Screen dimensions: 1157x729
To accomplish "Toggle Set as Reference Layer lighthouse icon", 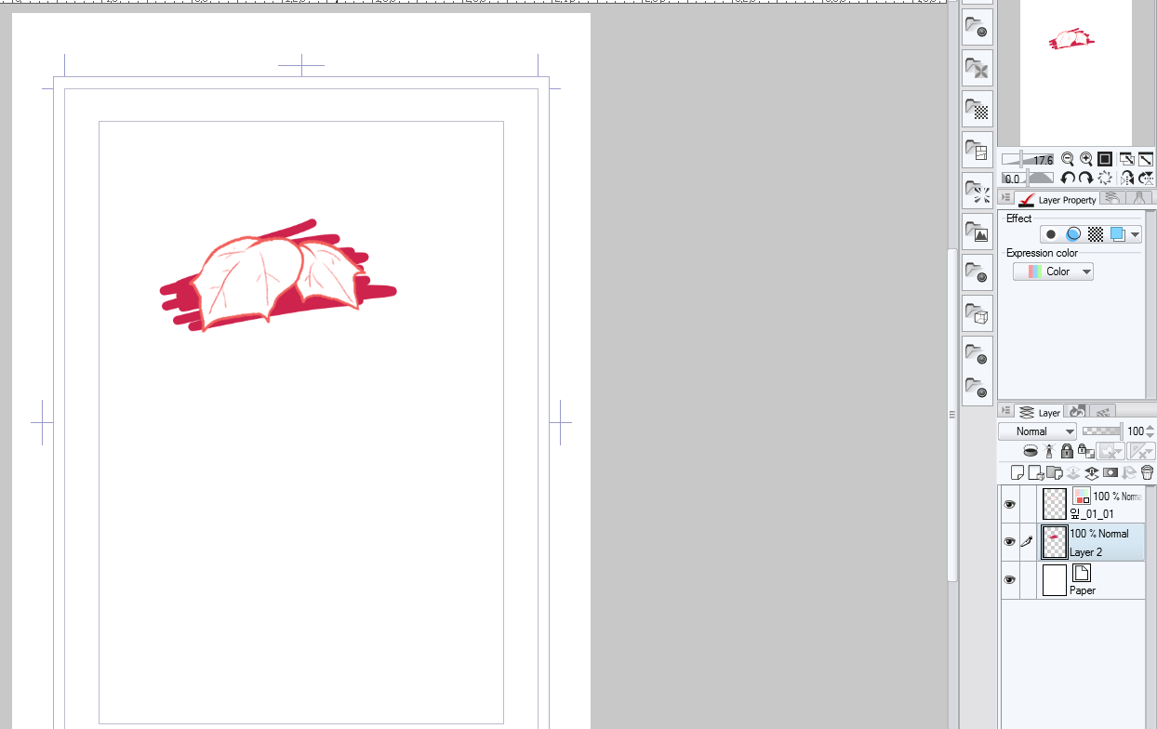I will (x=1049, y=451).
